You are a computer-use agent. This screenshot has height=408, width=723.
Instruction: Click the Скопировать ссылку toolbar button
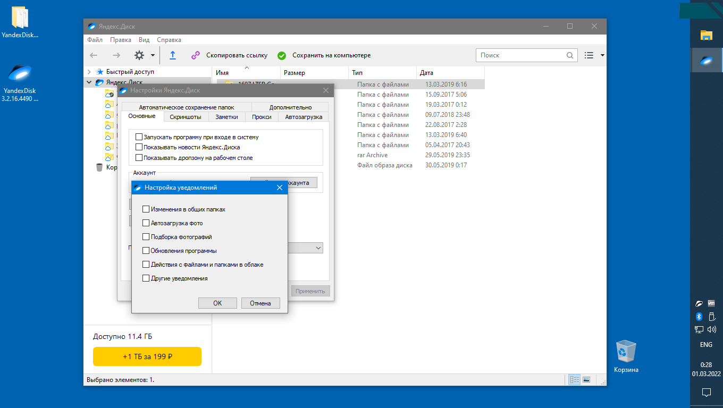point(229,55)
